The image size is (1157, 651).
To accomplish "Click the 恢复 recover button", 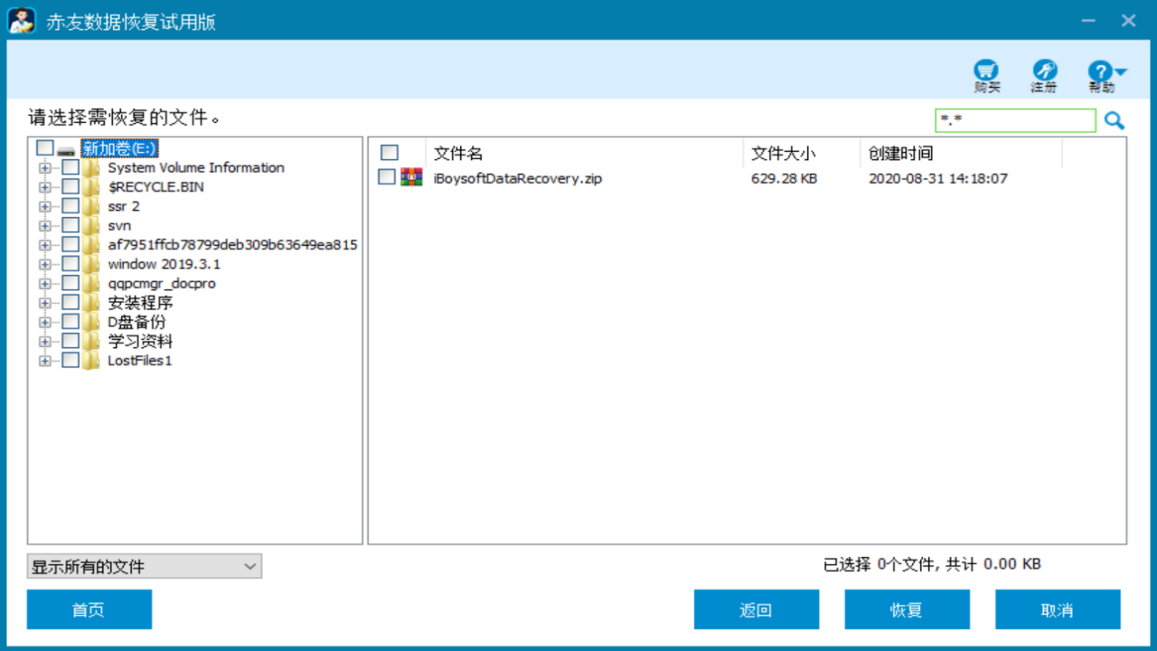I will tap(907, 610).
